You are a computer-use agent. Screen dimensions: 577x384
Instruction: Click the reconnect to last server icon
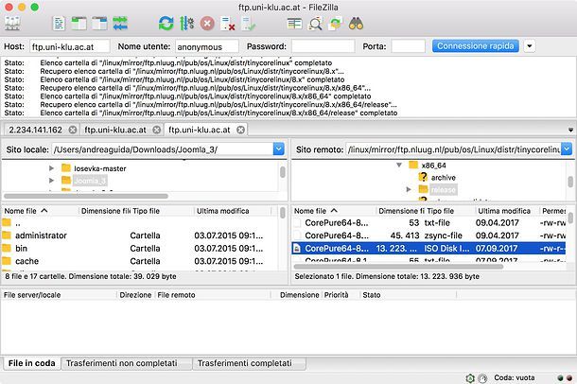click(248, 24)
